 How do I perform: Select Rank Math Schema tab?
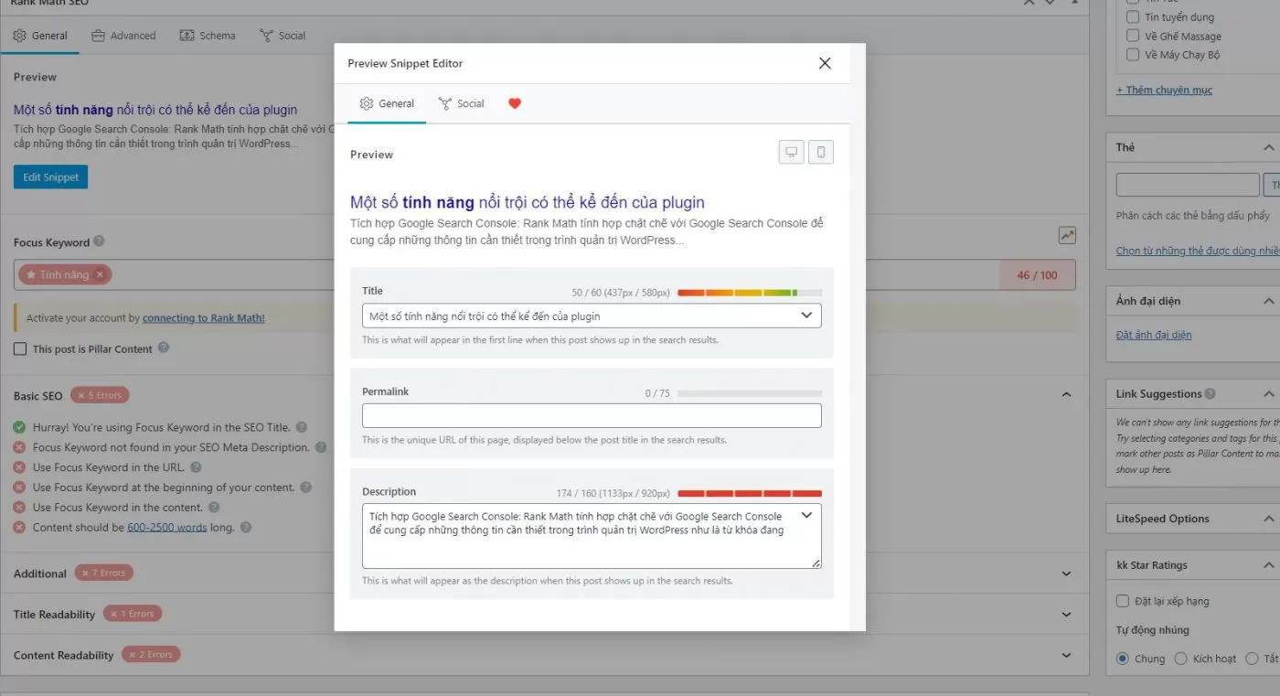click(208, 36)
